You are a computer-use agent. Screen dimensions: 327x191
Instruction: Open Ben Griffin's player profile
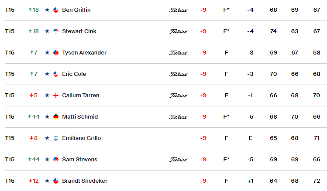click(x=76, y=10)
